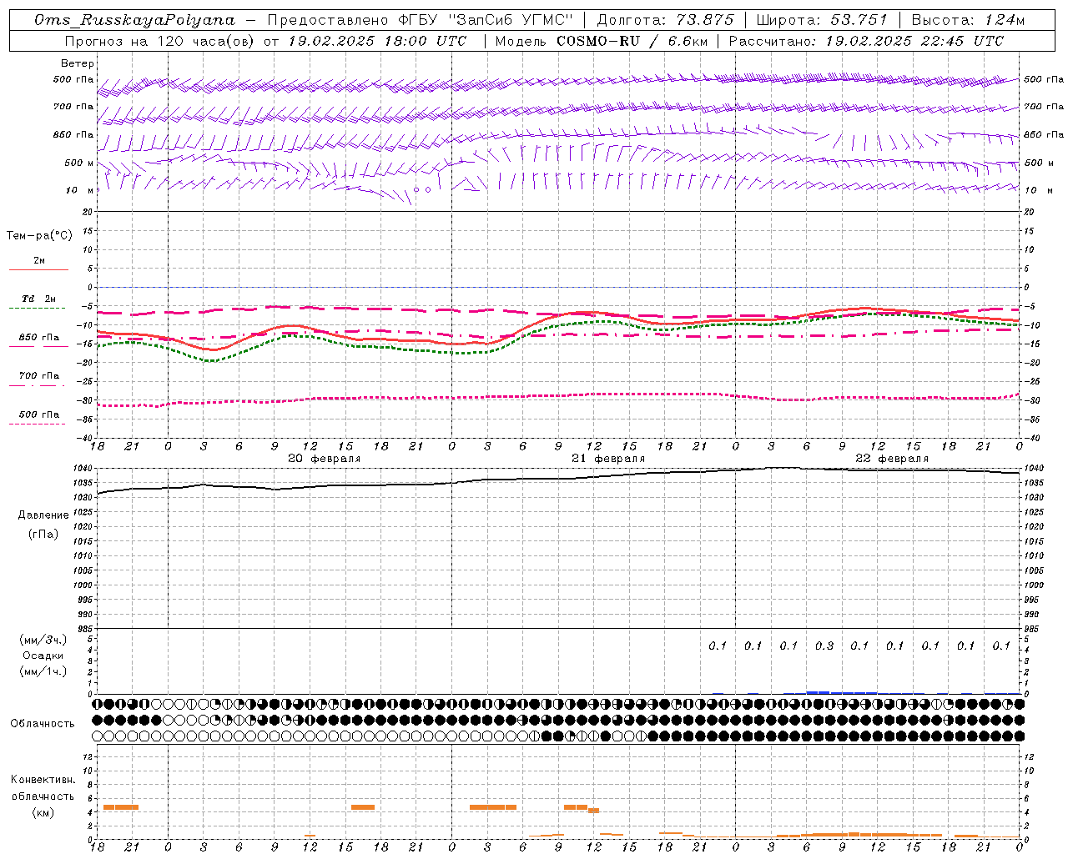The image size is (1068, 854).
Task: Click the 'Td 2м' dew point legend entry
Action: [38, 299]
